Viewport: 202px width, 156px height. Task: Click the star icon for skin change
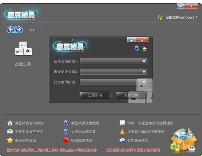pos(10,140)
